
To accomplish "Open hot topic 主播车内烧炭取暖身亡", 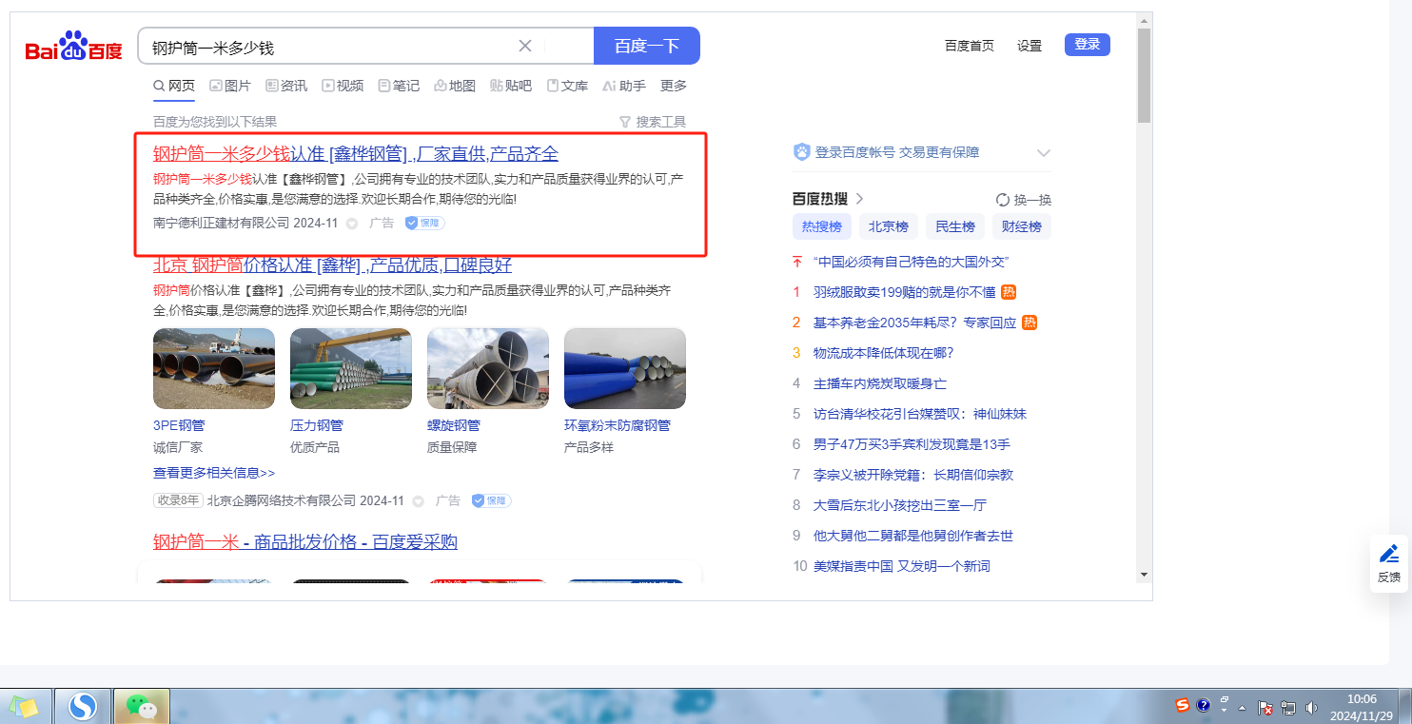I will (880, 383).
